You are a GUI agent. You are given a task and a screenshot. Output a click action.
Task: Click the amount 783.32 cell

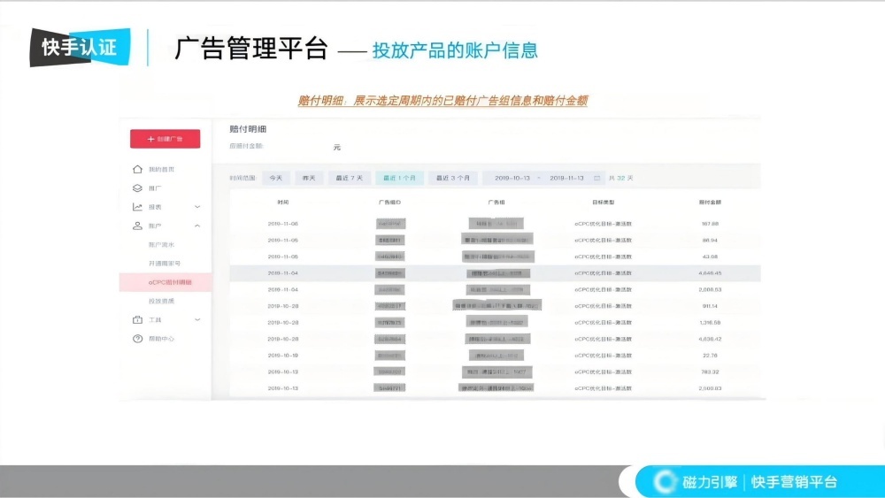pos(710,372)
